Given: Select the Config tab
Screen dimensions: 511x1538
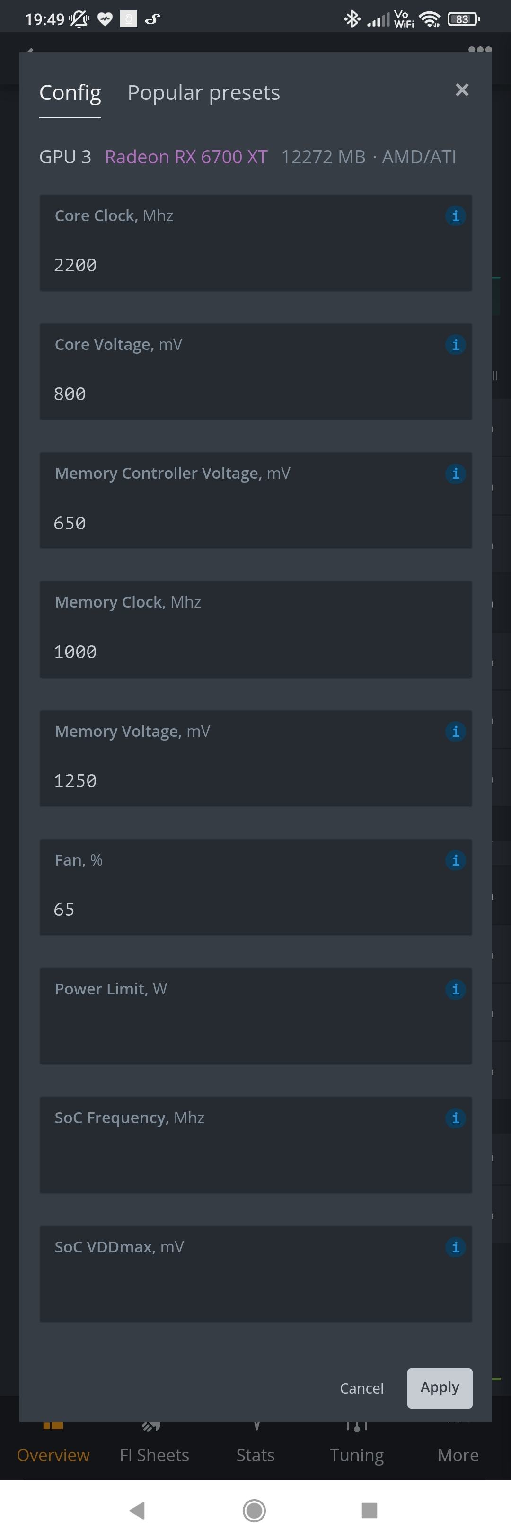Looking at the screenshot, I should tap(70, 93).
